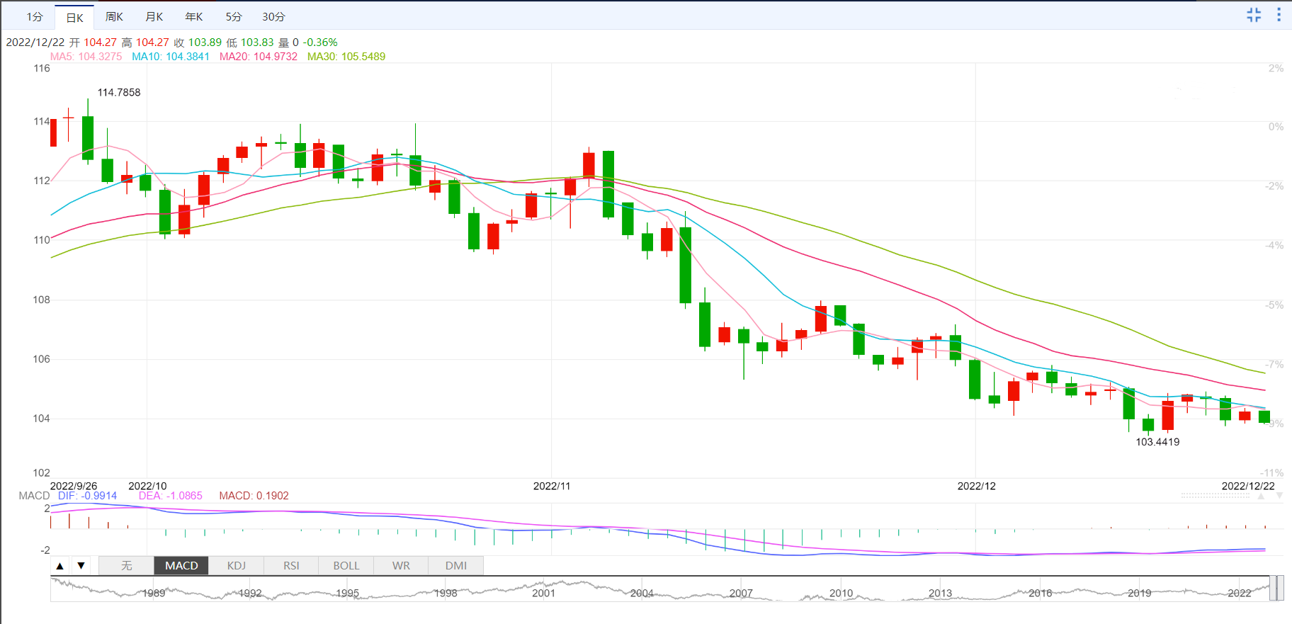Image resolution: width=1292 pixels, height=624 pixels.
Task: Select the DMI indicator button
Action: (x=456, y=565)
